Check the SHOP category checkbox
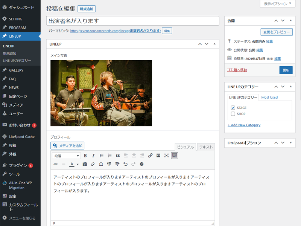 point(233,114)
